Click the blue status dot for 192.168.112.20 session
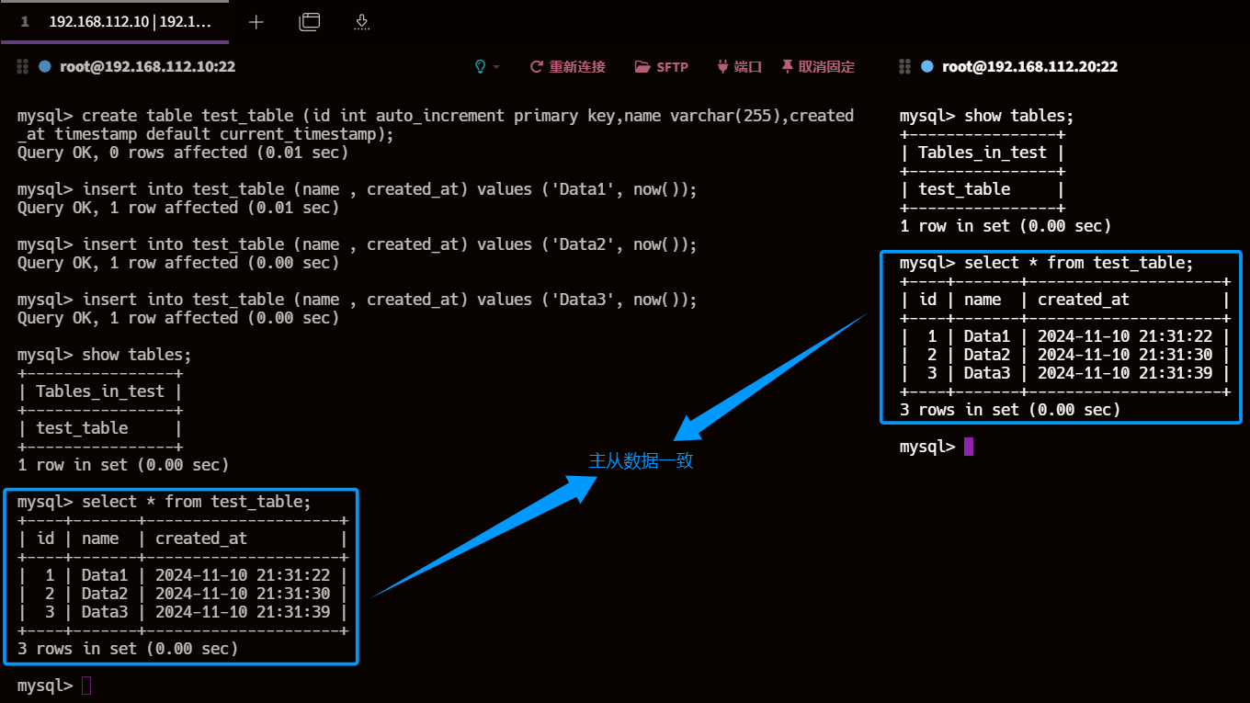The image size is (1250, 703). pos(926,66)
